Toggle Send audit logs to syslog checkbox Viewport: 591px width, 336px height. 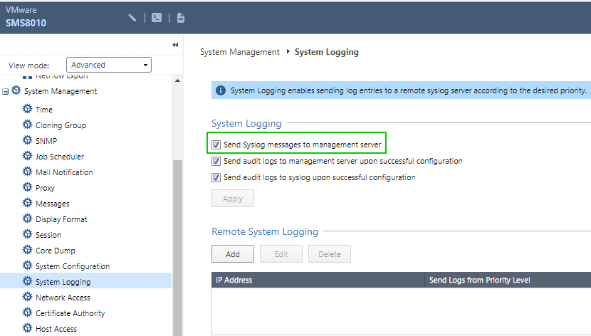click(x=216, y=177)
